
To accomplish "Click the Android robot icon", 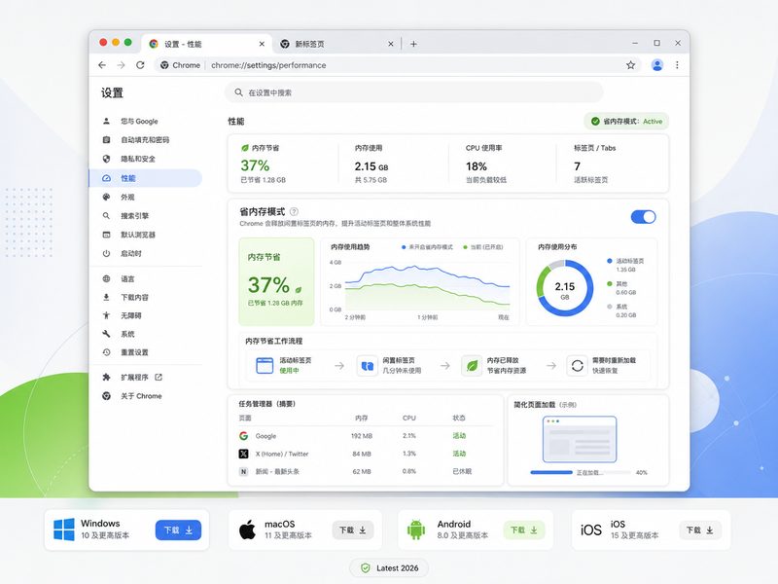I will click(x=416, y=529).
